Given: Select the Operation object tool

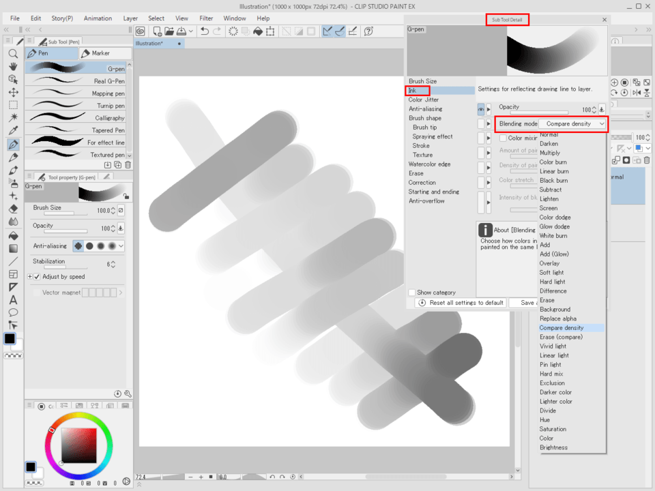Looking at the screenshot, I should pyautogui.click(x=13, y=79).
